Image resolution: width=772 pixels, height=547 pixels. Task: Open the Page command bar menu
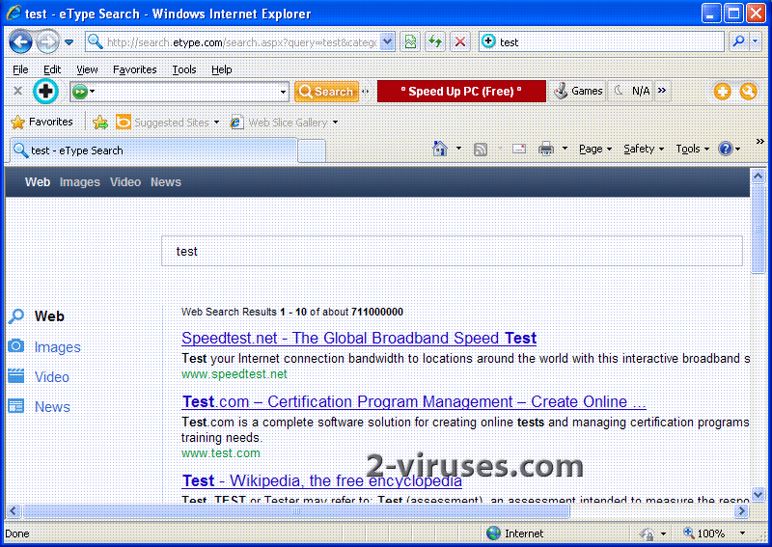[595, 149]
